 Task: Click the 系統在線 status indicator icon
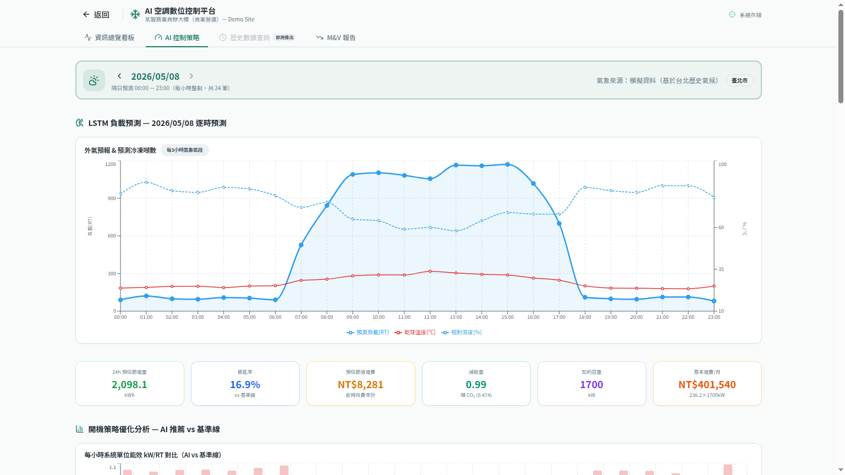tap(732, 15)
